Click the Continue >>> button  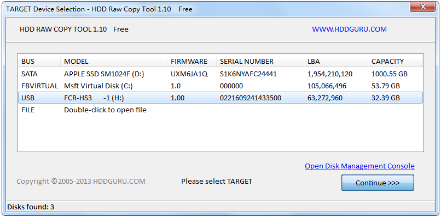point(378,183)
